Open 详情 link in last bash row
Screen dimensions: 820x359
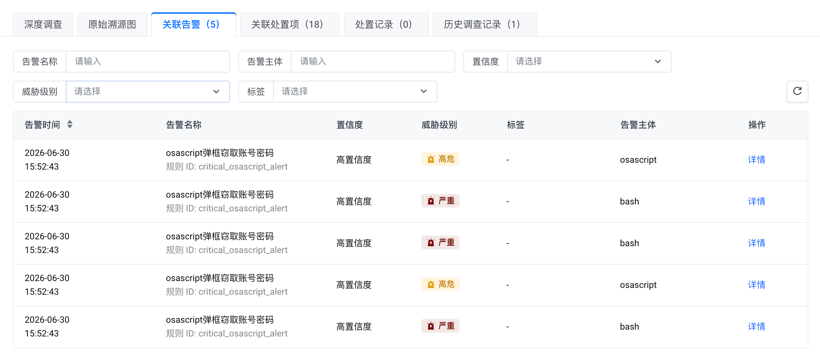click(756, 327)
